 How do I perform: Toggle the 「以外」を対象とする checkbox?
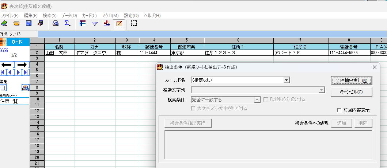[x=266, y=99]
